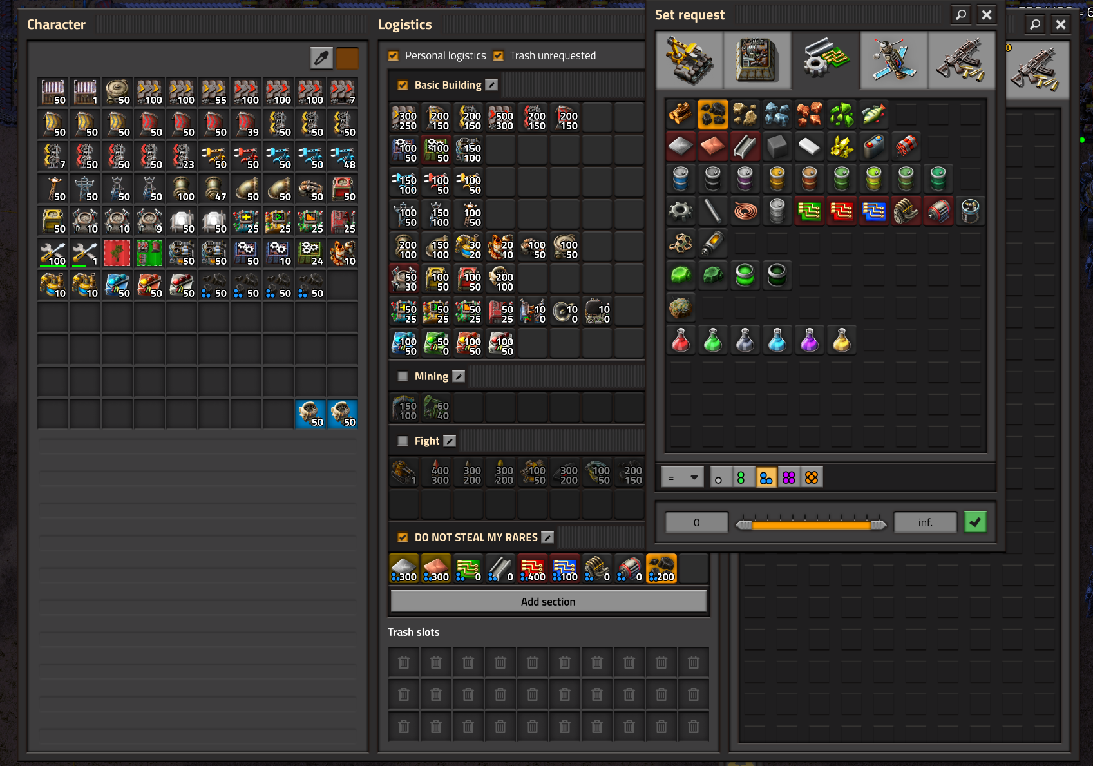Pick raw fish in the Set request grid

point(874,115)
